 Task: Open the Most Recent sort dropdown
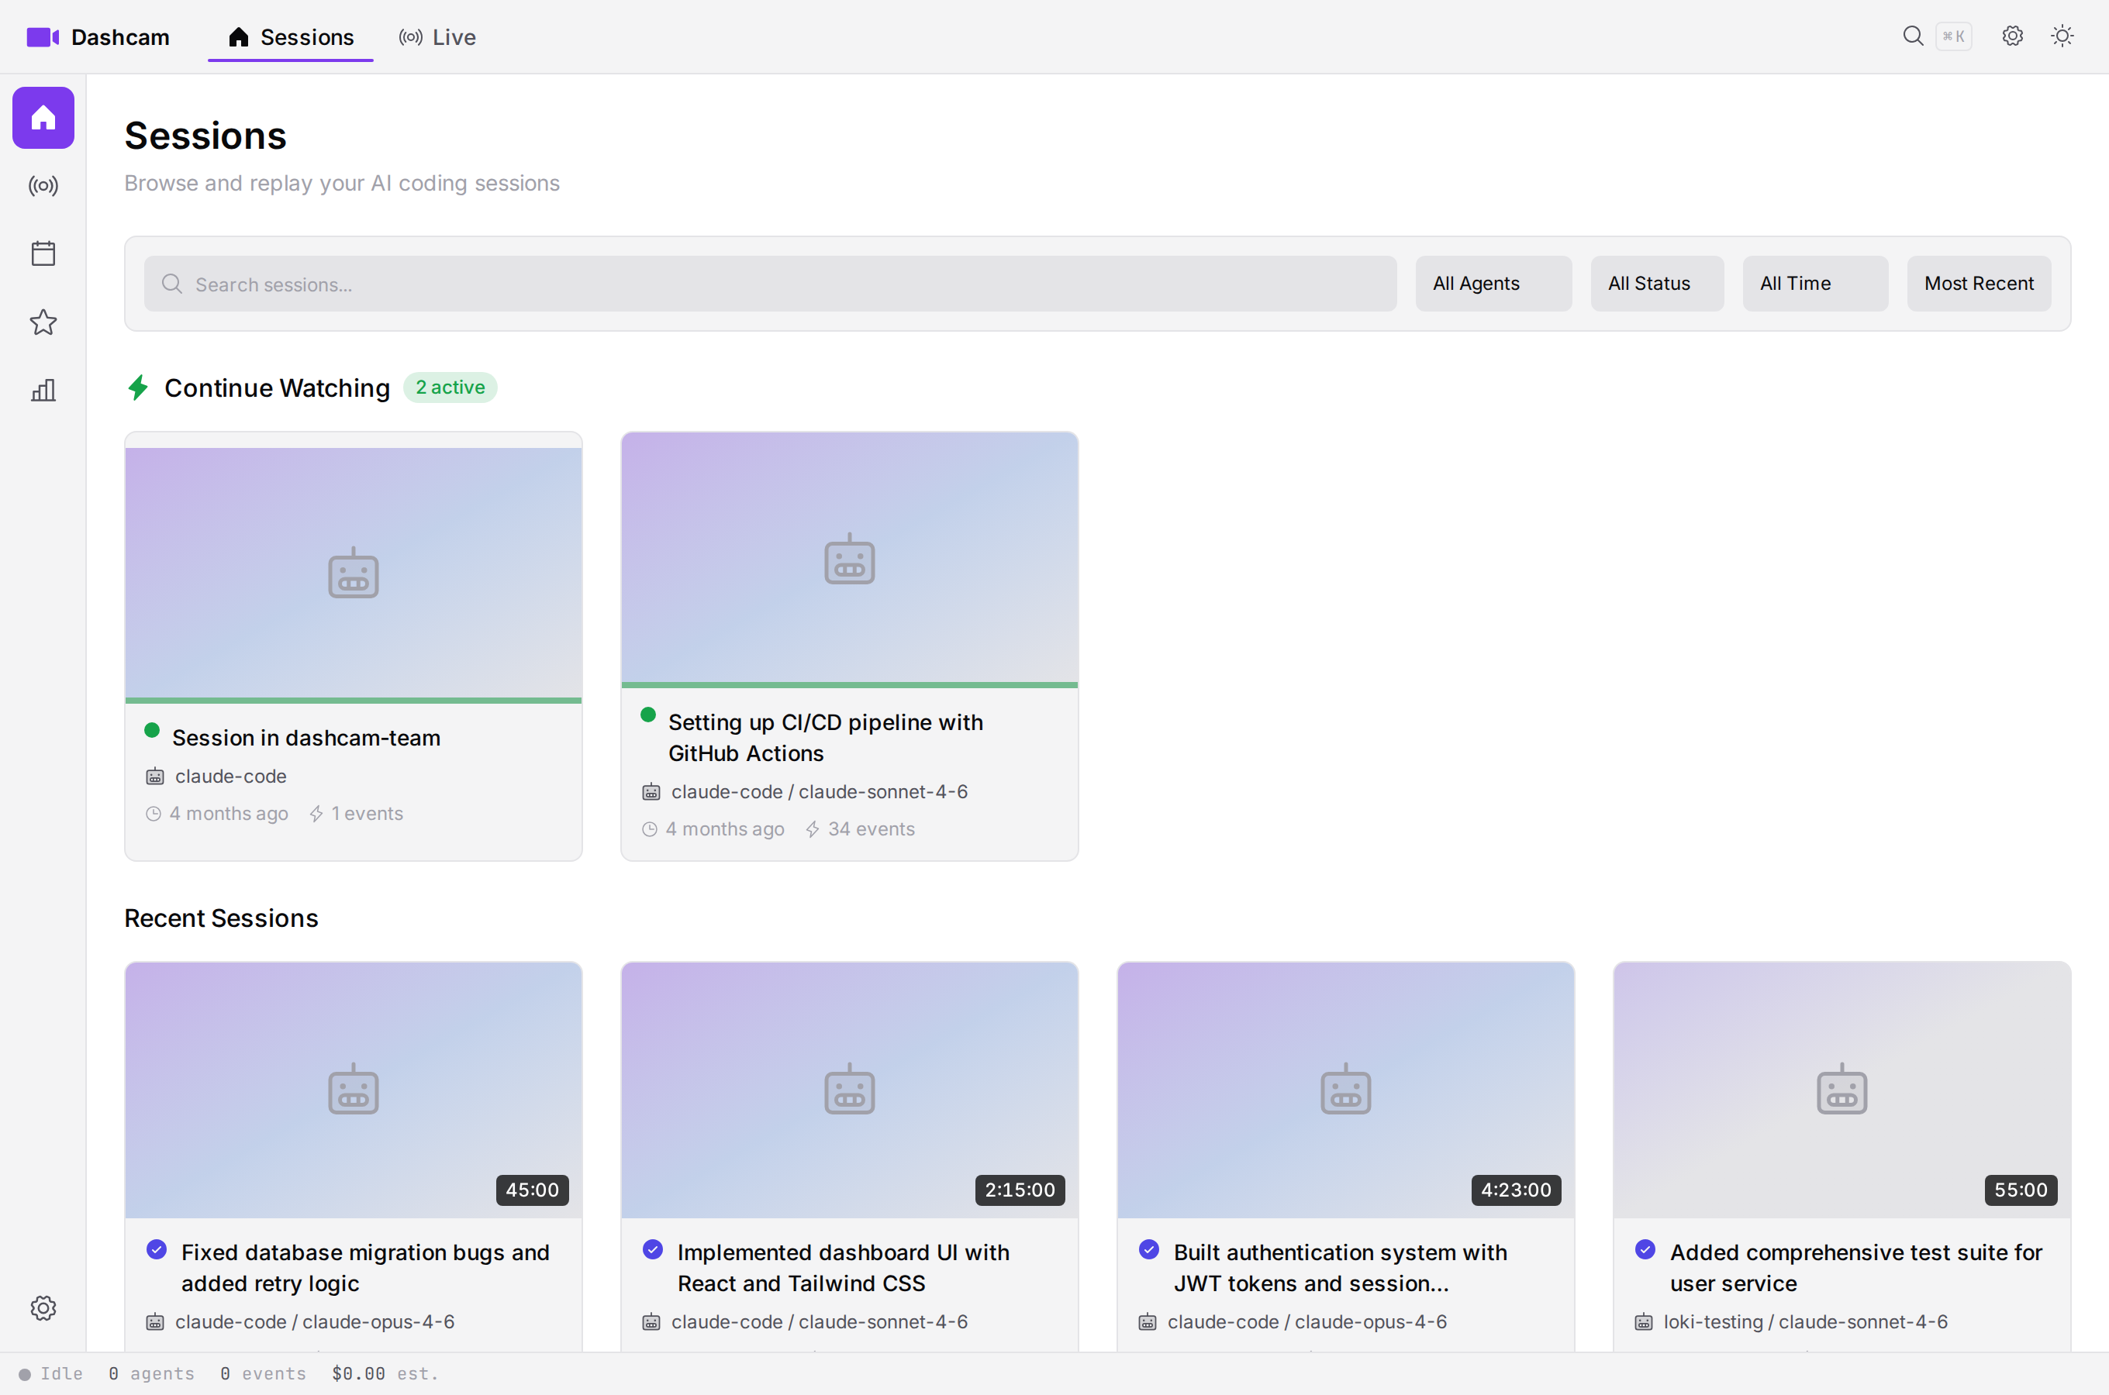(x=1978, y=284)
